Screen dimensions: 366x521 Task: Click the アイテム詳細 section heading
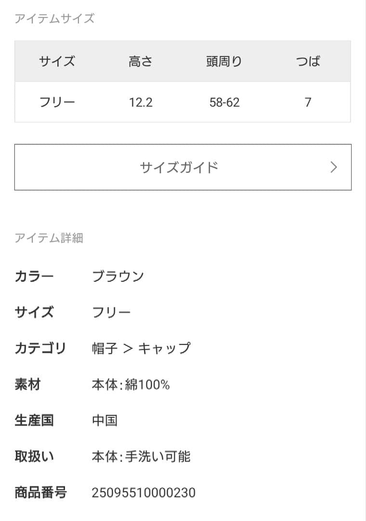tap(49, 238)
